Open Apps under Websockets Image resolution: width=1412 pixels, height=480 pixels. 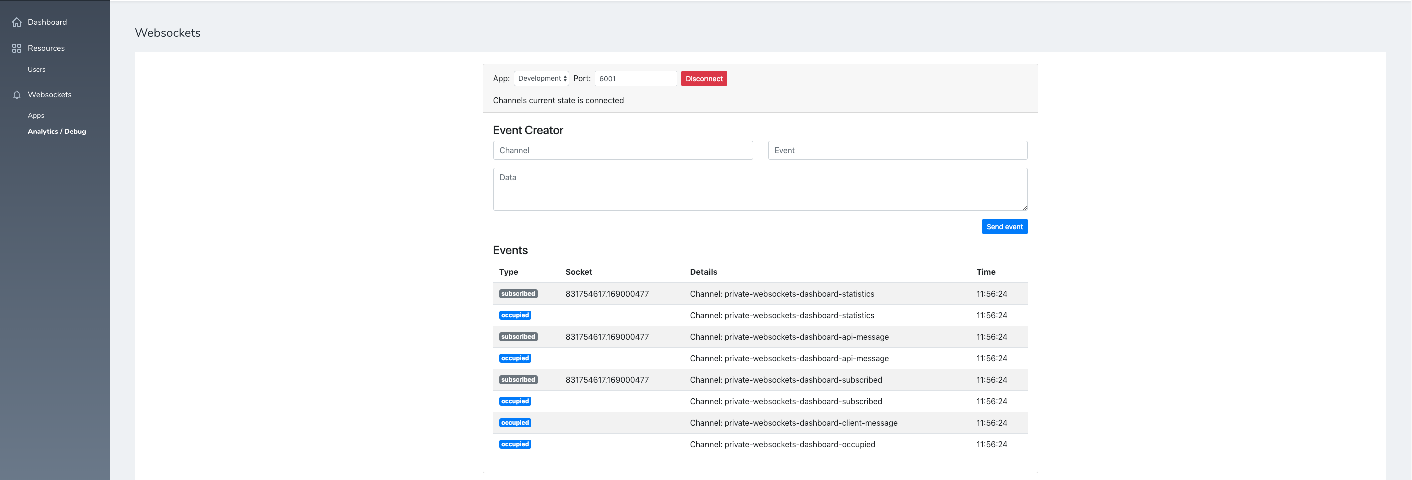(36, 116)
